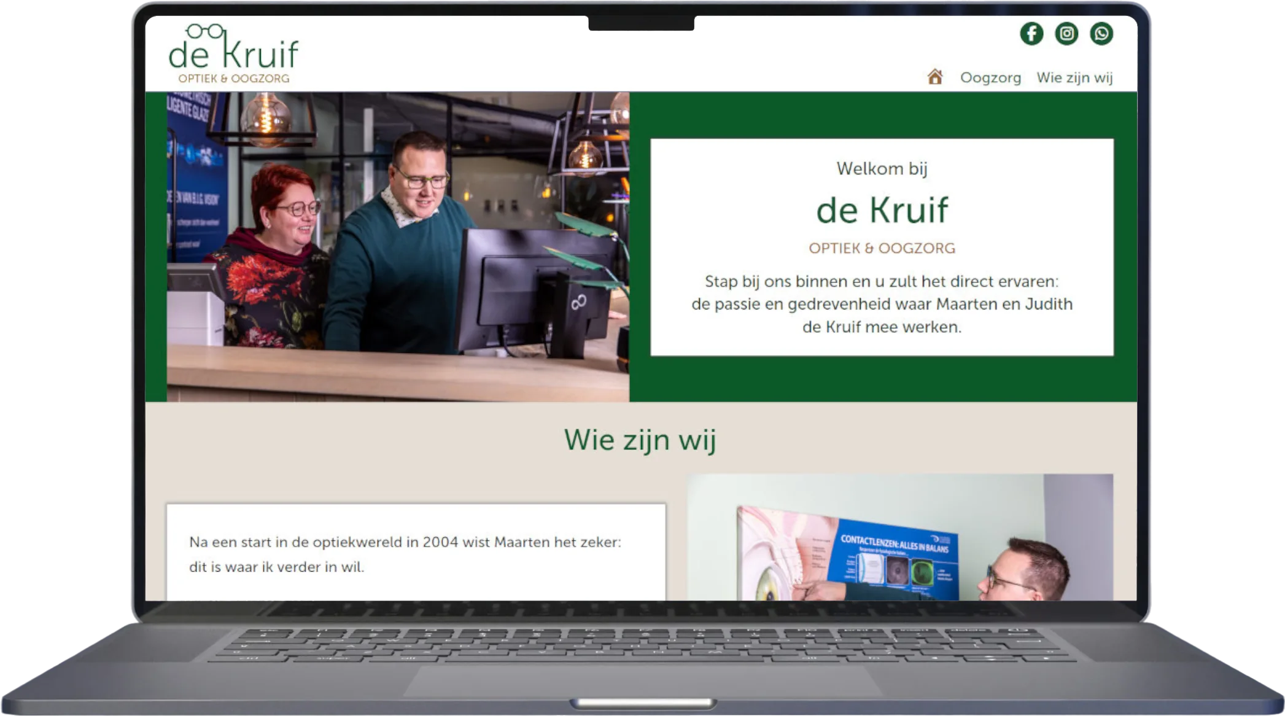Click the large 'de Kruif' welcome heading

(882, 210)
